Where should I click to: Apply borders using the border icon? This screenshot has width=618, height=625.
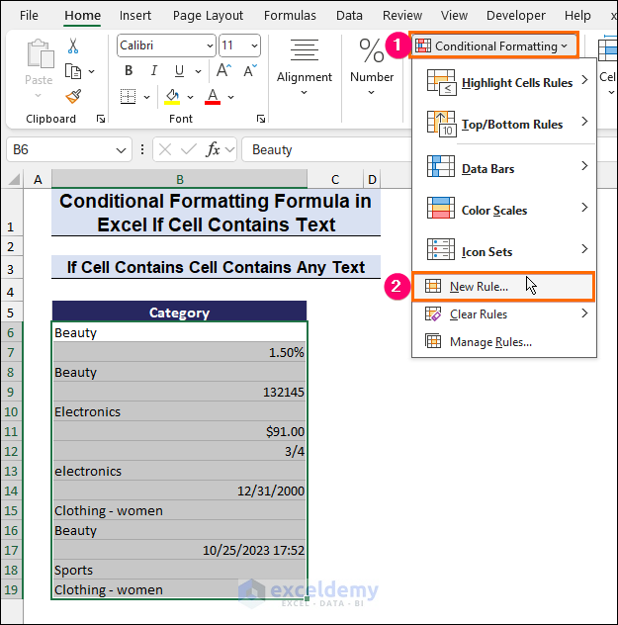[128, 97]
